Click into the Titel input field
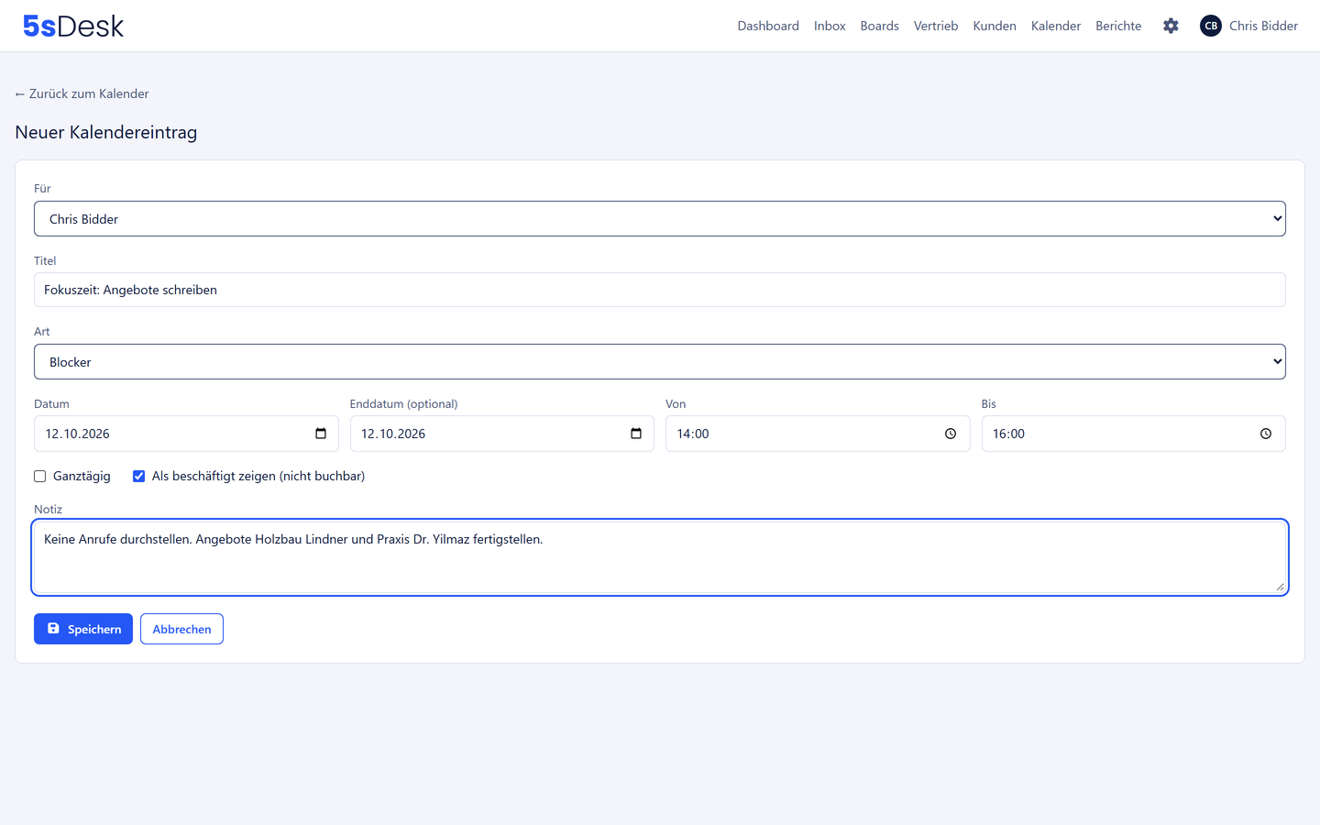This screenshot has height=825, width=1320. coord(660,290)
